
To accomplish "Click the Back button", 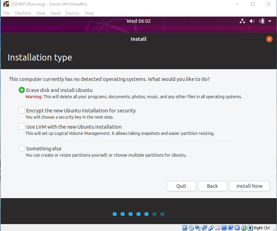I will coord(212,186).
